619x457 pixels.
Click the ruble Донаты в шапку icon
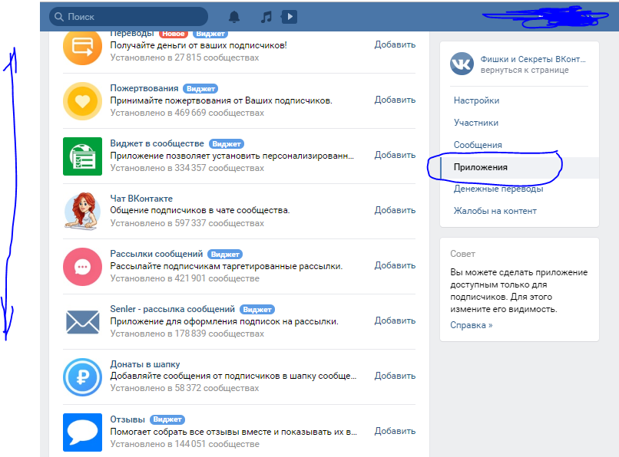click(x=82, y=377)
